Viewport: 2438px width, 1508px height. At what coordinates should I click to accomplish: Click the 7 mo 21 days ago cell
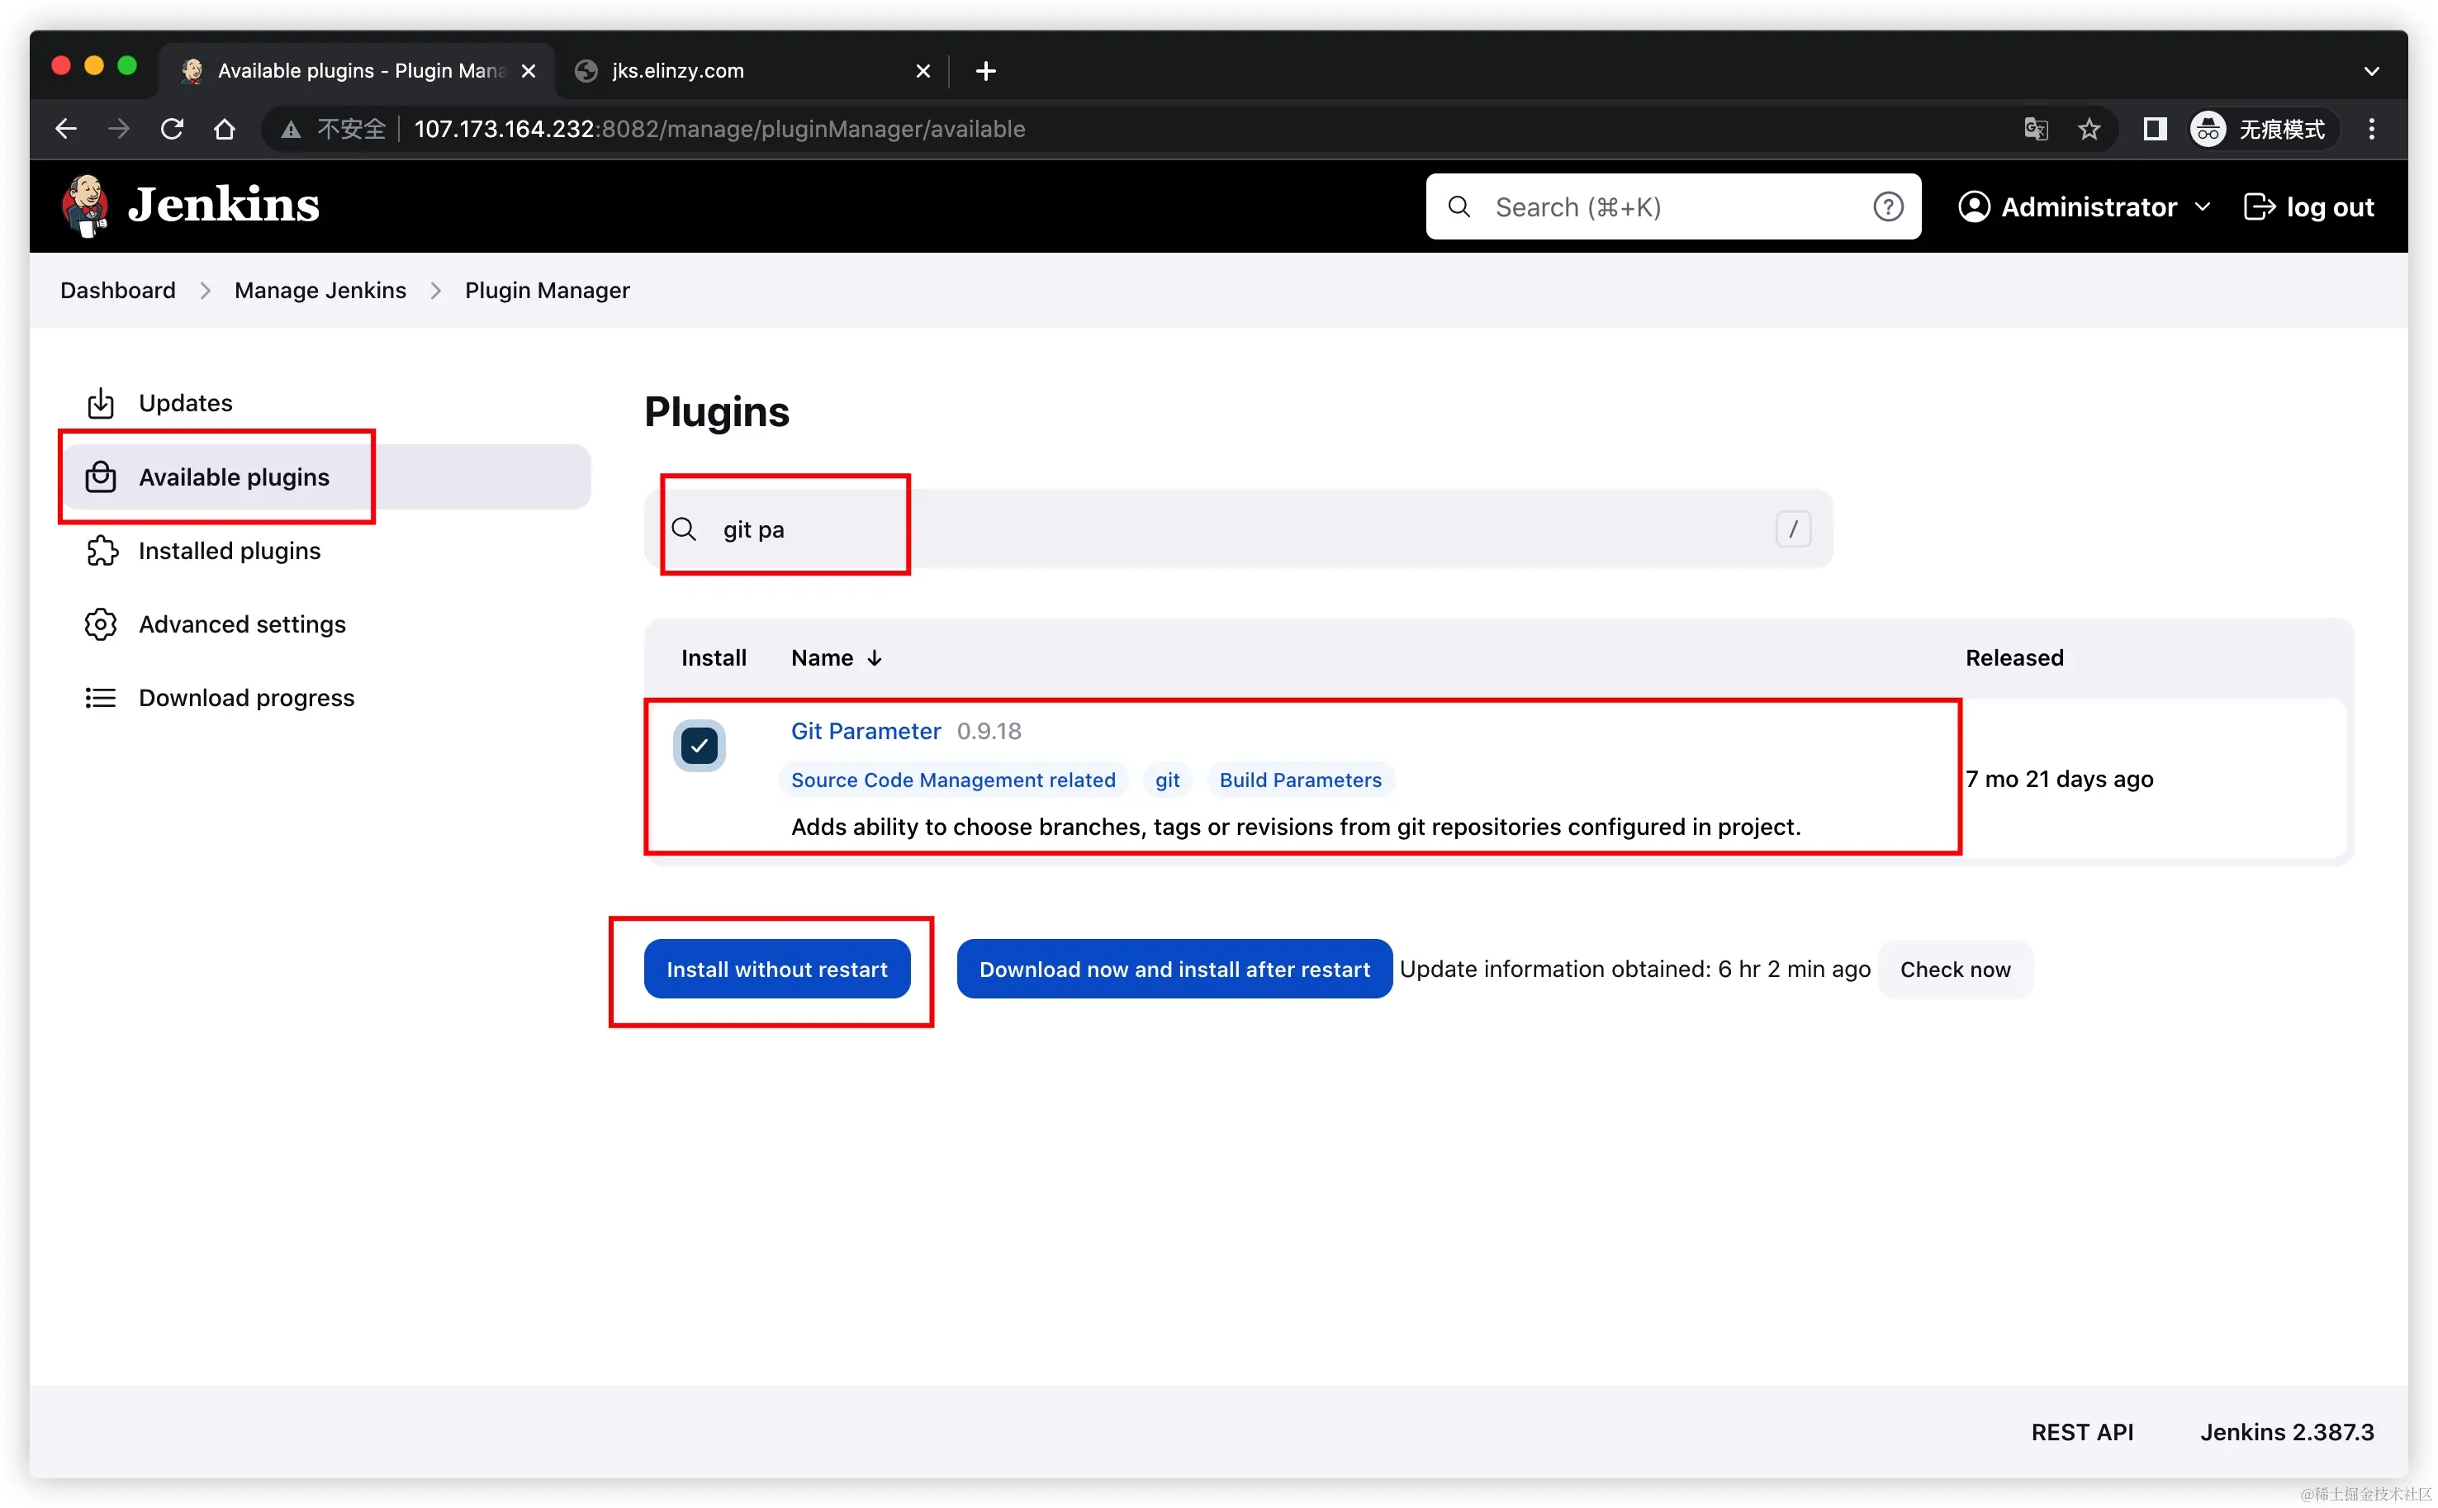point(2059,779)
